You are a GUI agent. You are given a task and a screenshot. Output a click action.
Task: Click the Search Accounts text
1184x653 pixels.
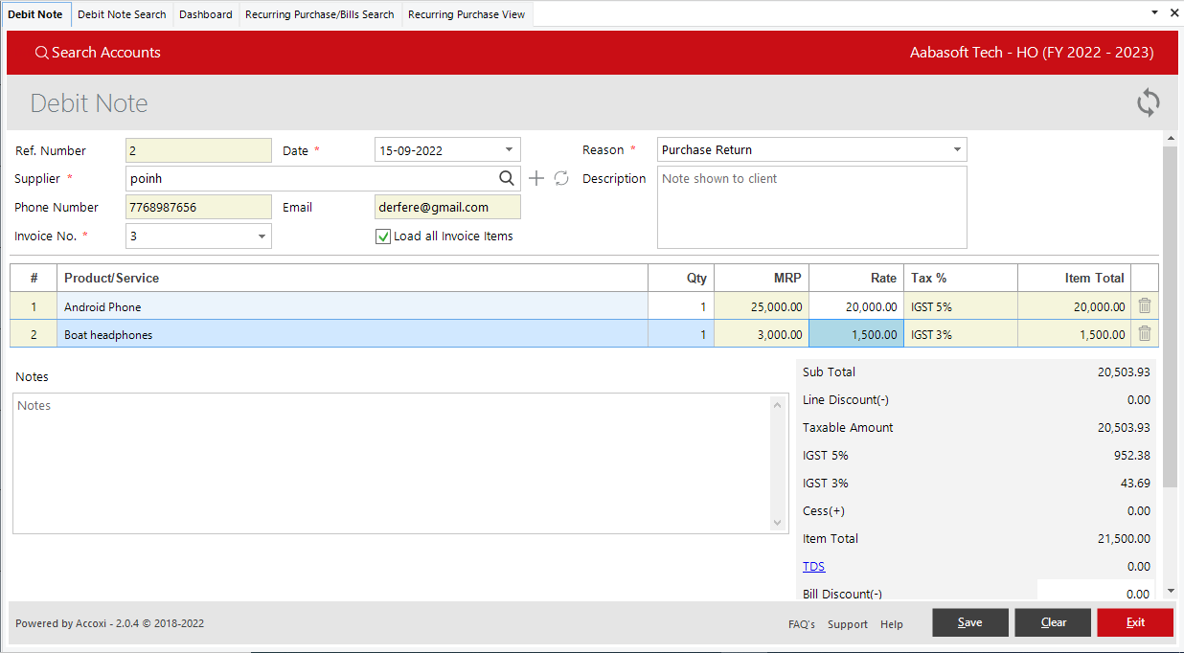click(x=106, y=53)
